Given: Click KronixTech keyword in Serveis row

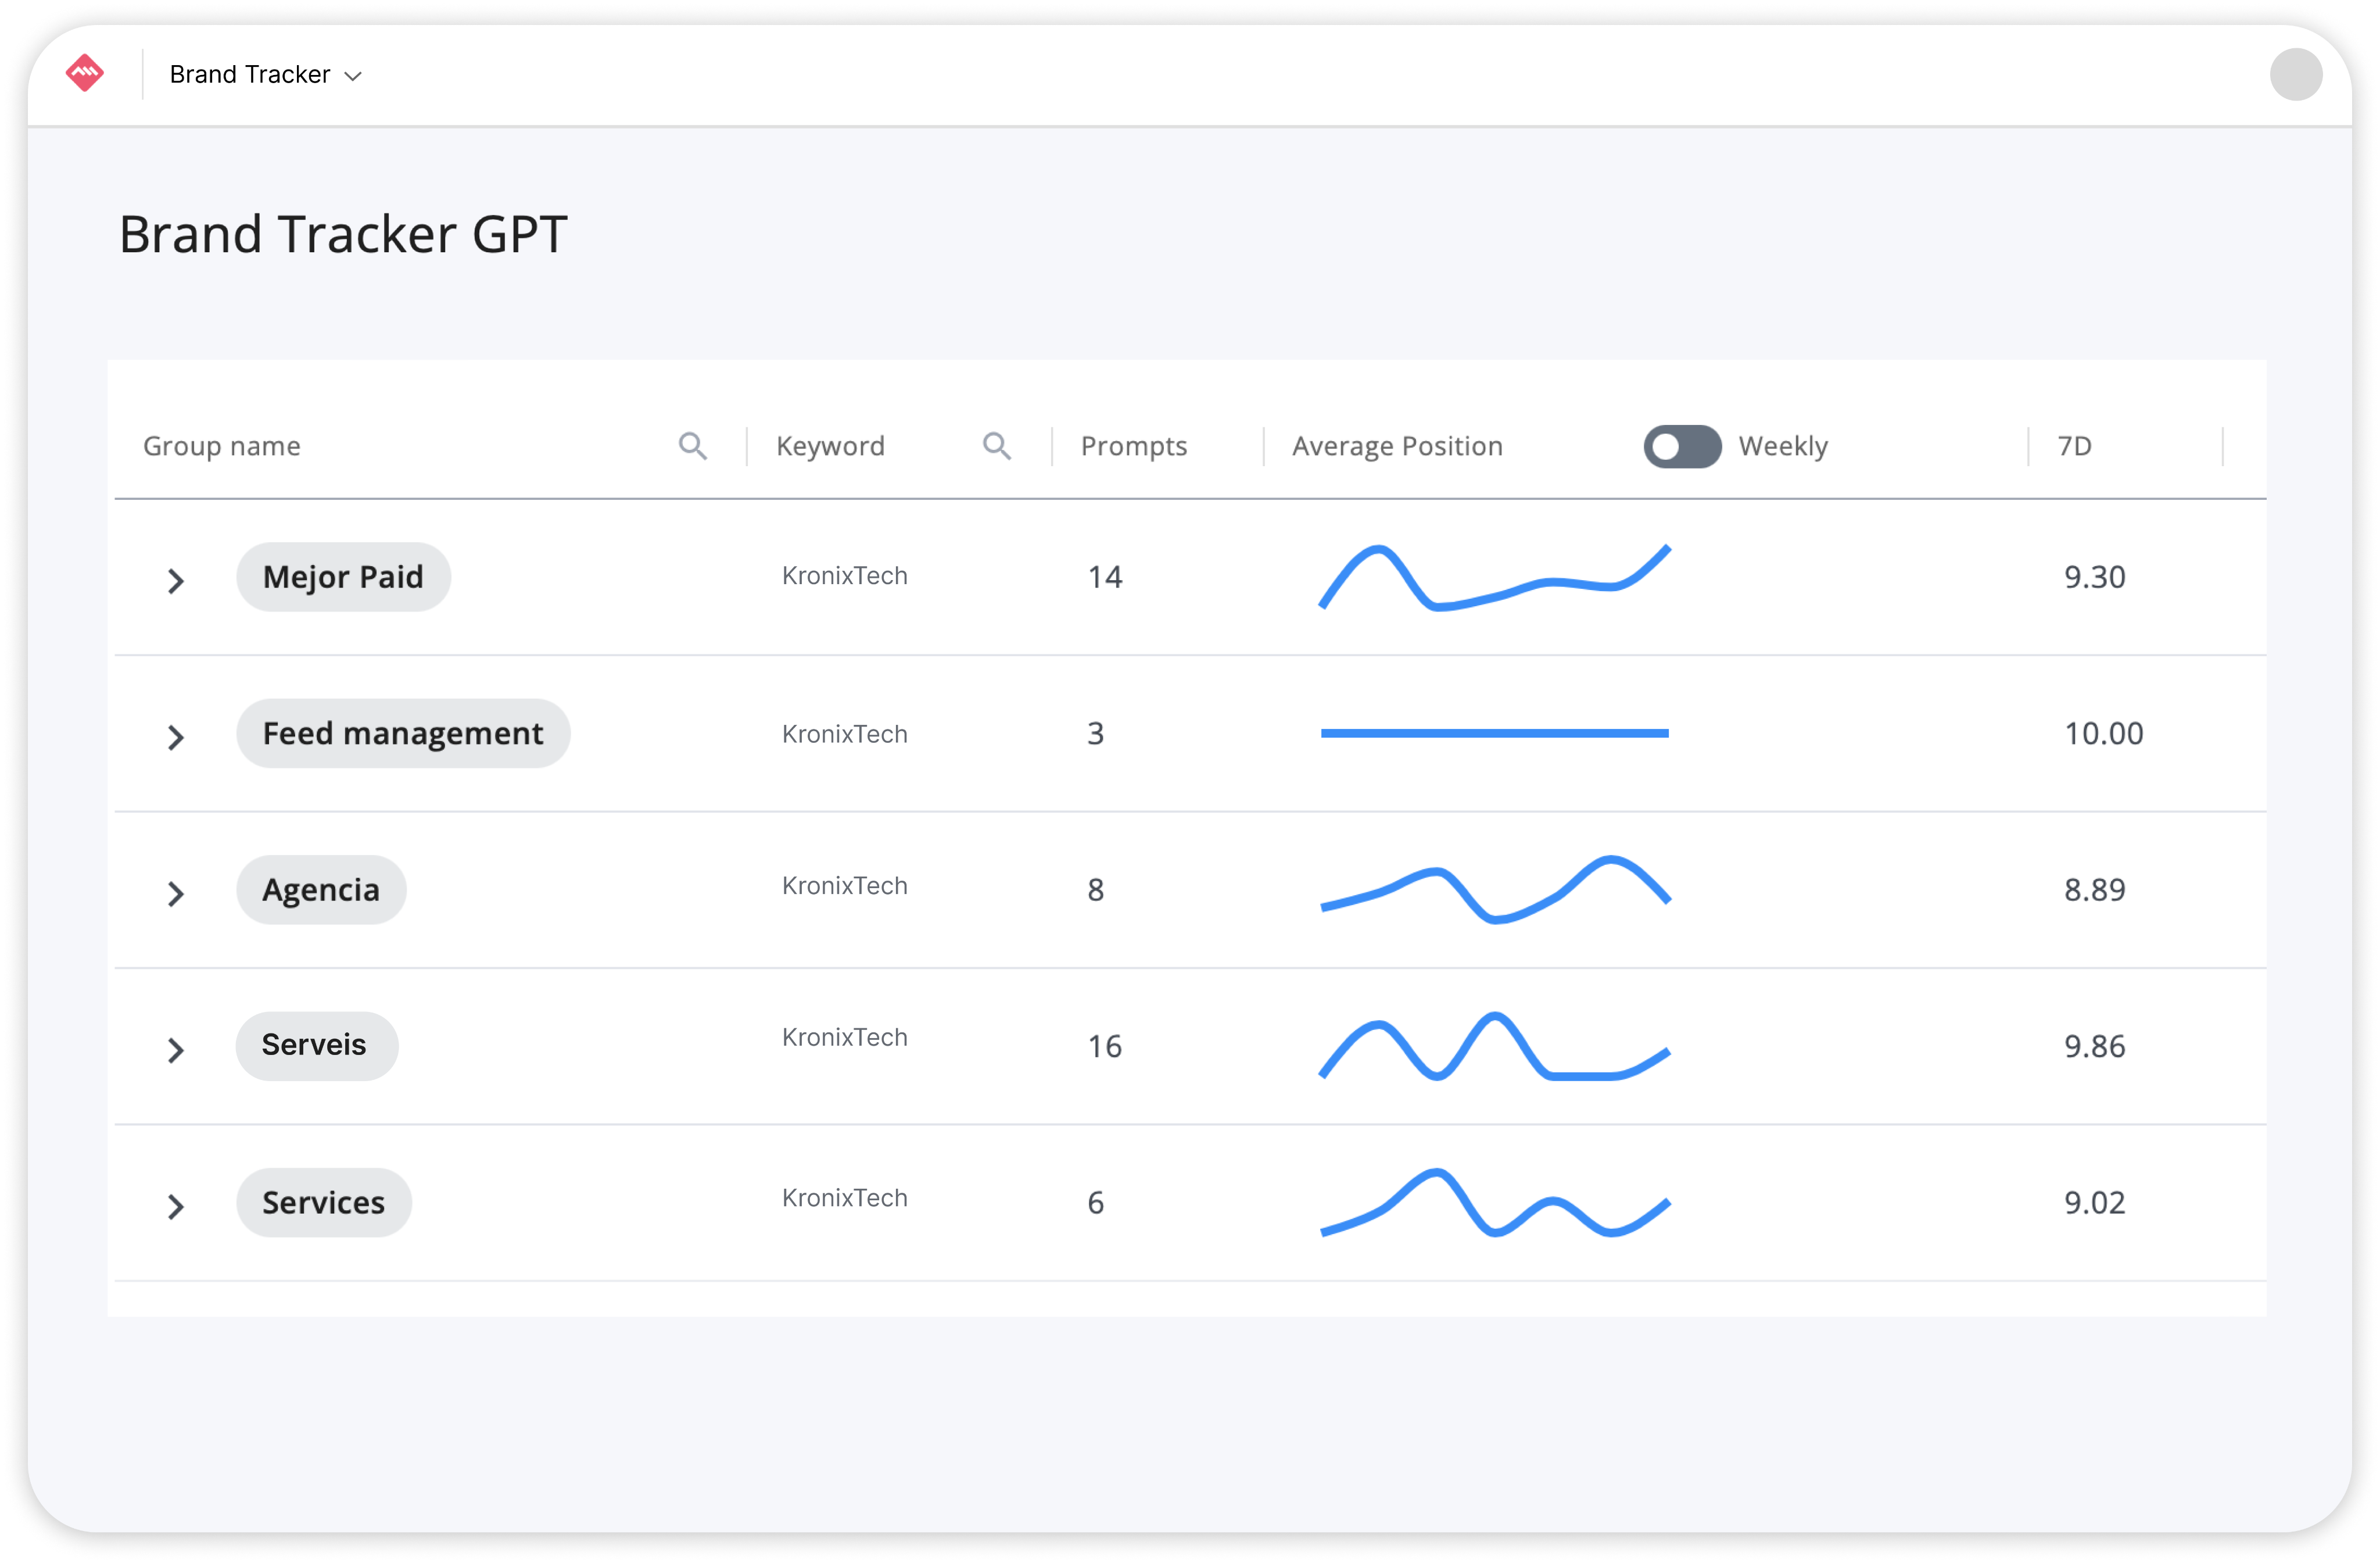Looking at the screenshot, I should point(845,1038).
